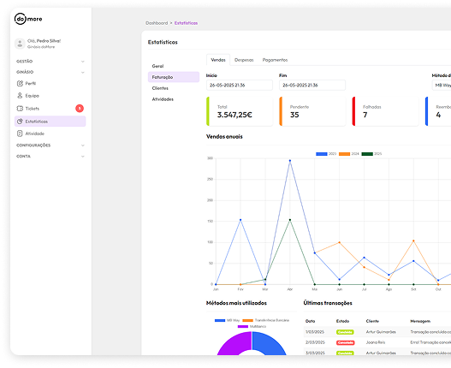The image size is (451, 368).
Task: Click the blue MB Way donut segment
Action: tap(268, 343)
